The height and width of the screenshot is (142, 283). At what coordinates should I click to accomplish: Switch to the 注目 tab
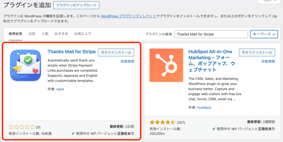click(32, 34)
